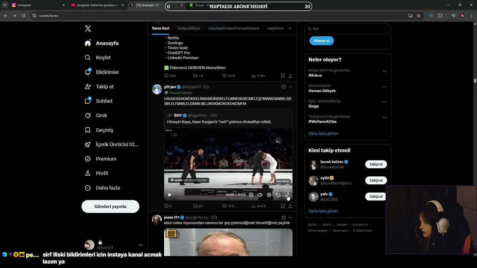
Task: Switch to the Sana özel tab
Action: click(x=161, y=28)
